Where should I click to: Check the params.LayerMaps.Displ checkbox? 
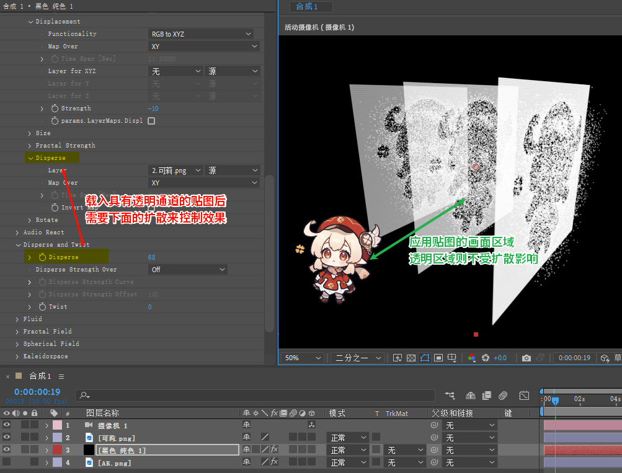pos(151,120)
